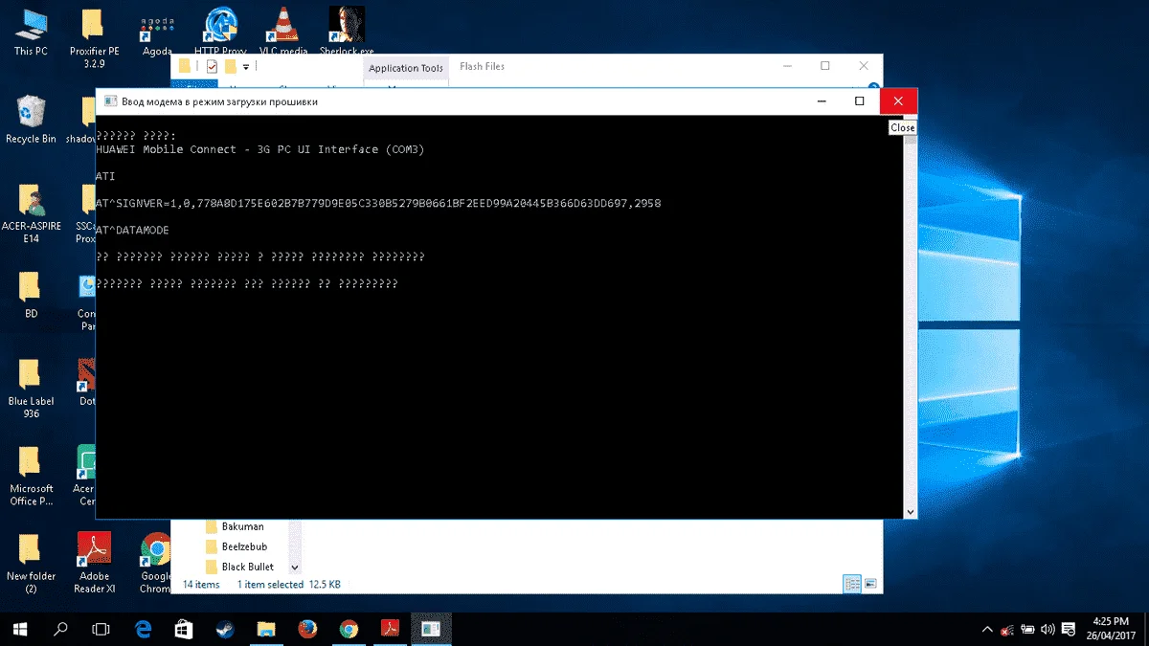Open the ACER-ASPIRE E14 folder icon
The height and width of the screenshot is (646, 1149).
click(31, 213)
